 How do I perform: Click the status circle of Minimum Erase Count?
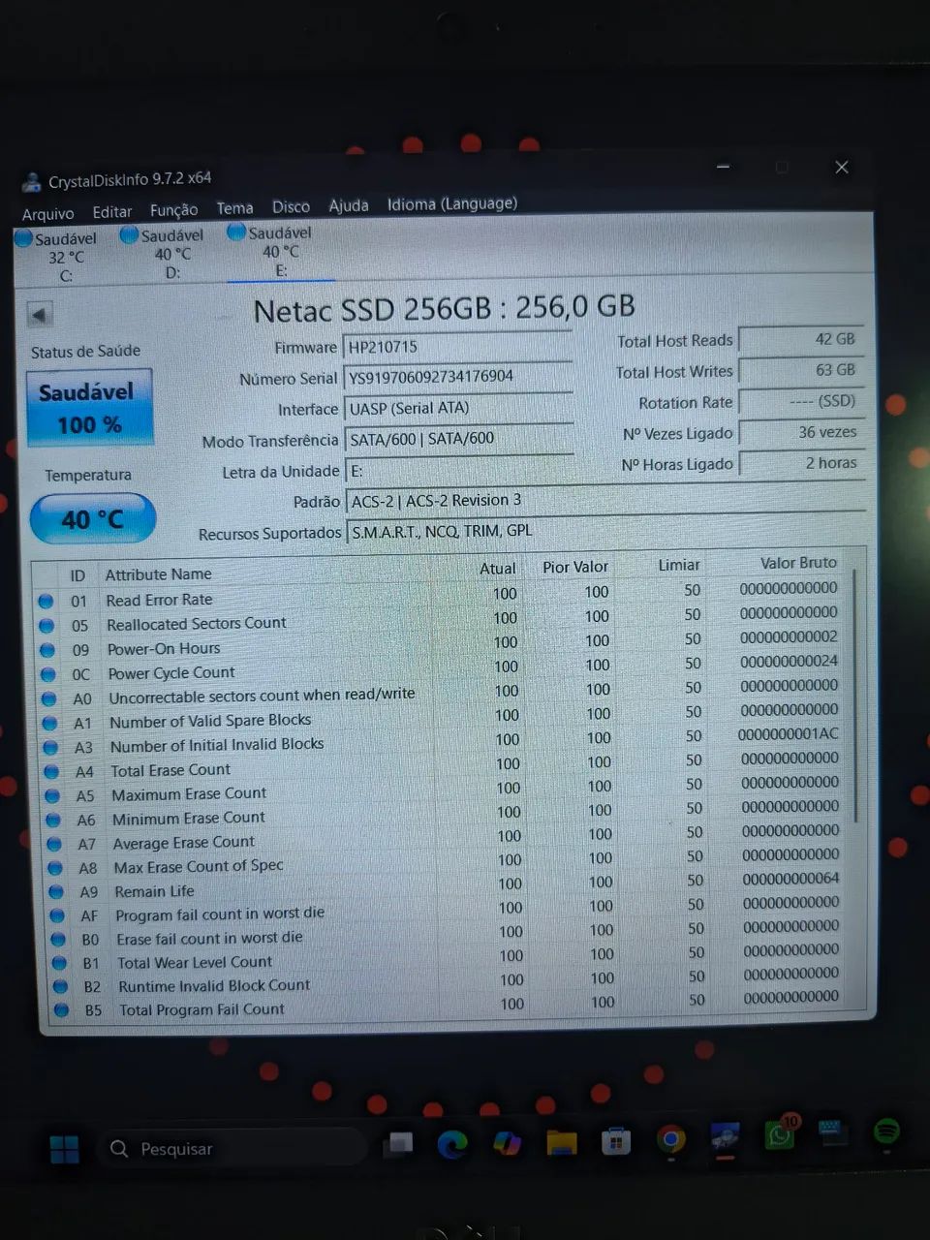[x=54, y=820]
